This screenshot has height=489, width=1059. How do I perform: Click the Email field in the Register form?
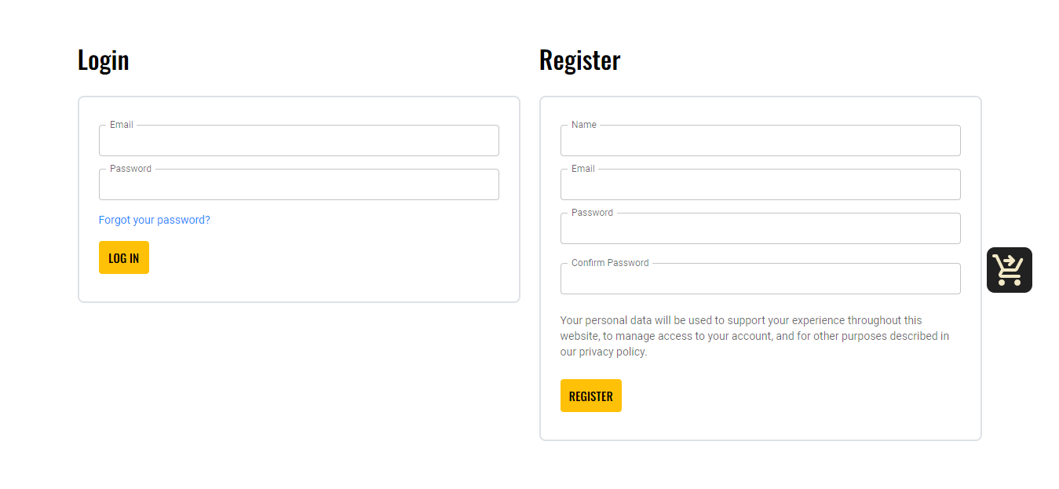pyautogui.click(x=760, y=184)
